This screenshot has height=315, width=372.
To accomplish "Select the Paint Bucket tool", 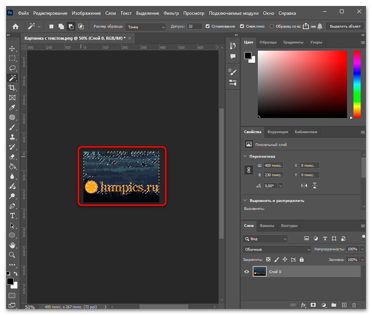I will pos(12,167).
